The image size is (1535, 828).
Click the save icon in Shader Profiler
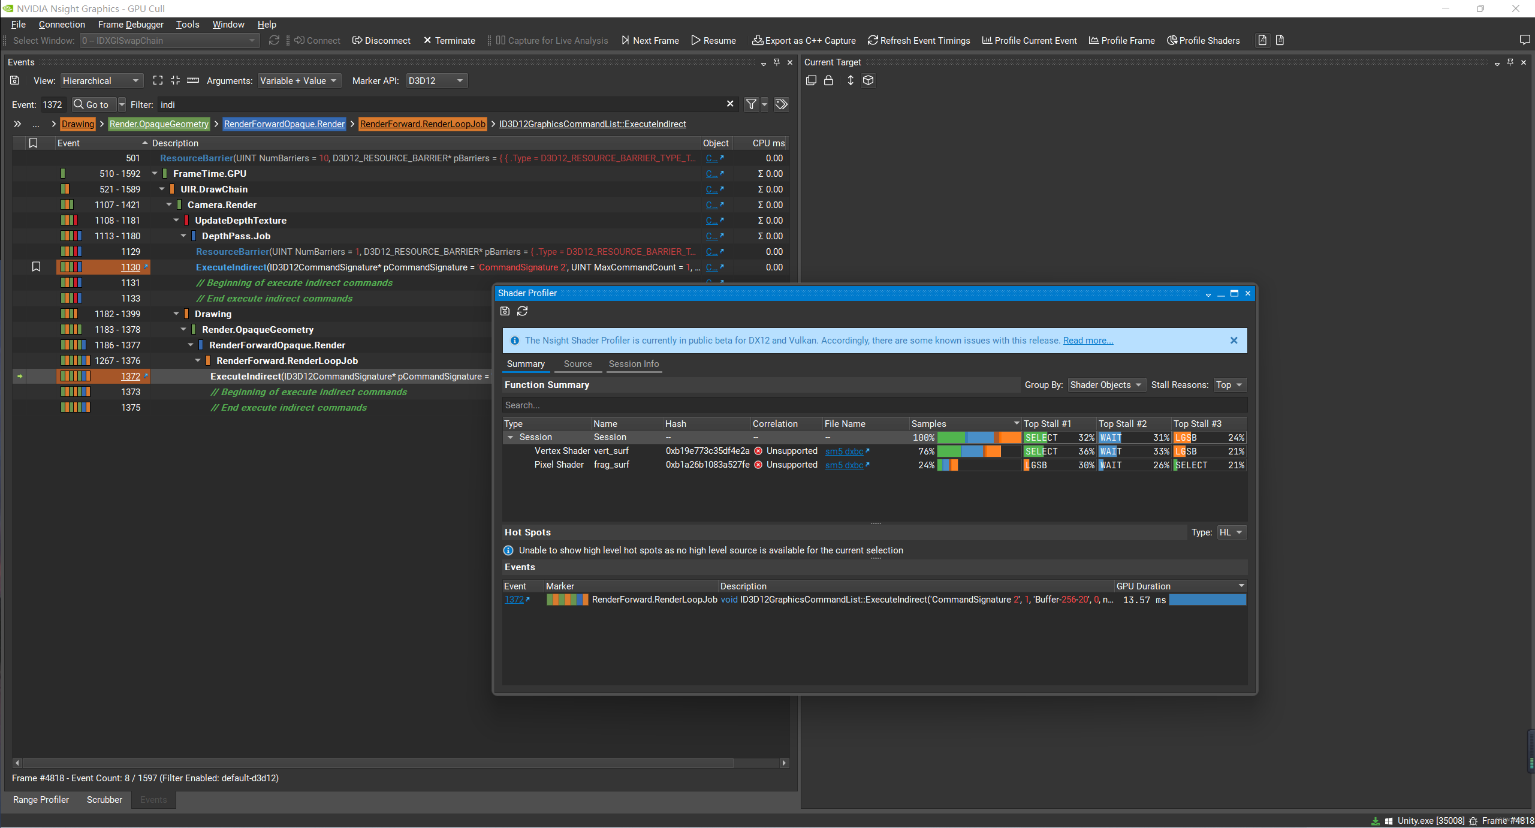tap(505, 311)
